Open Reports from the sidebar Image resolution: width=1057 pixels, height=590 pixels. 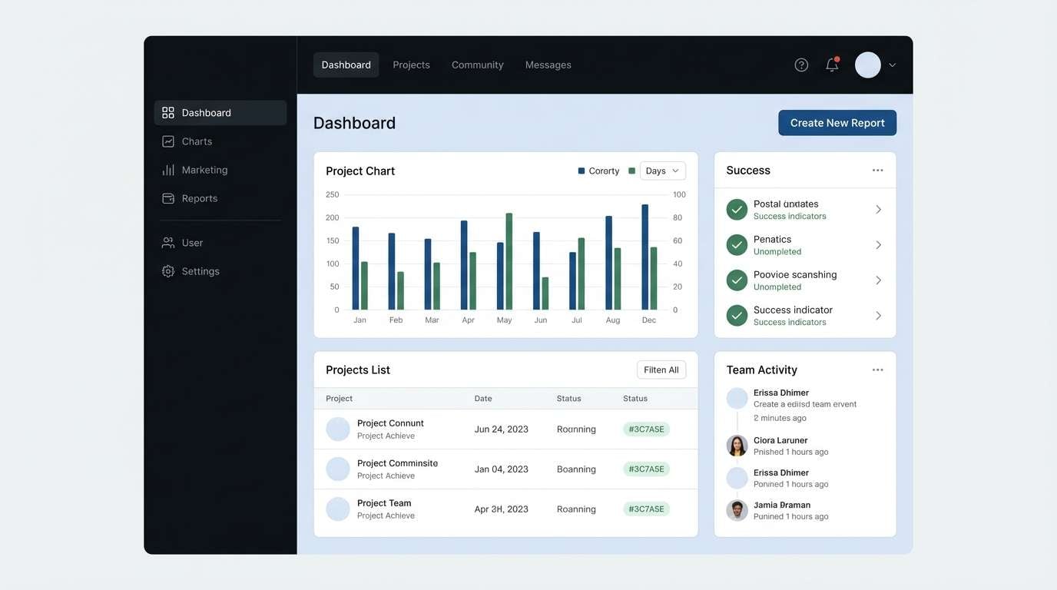click(x=167, y=197)
